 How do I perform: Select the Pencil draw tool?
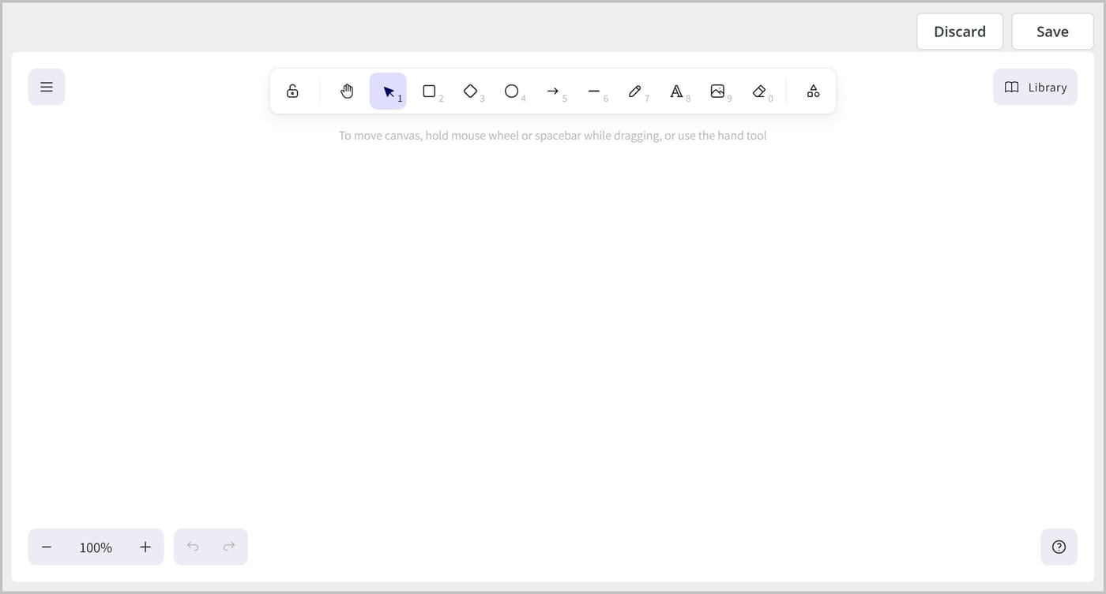(x=635, y=92)
